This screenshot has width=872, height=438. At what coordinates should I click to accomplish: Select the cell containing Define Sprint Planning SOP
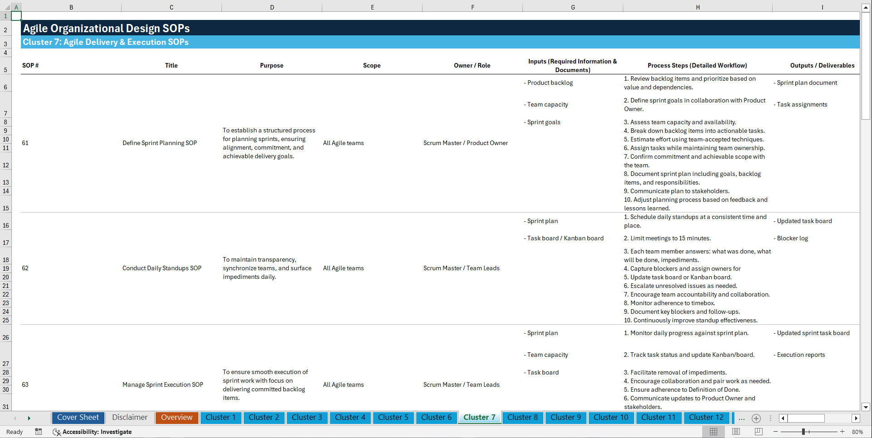click(159, 143)
